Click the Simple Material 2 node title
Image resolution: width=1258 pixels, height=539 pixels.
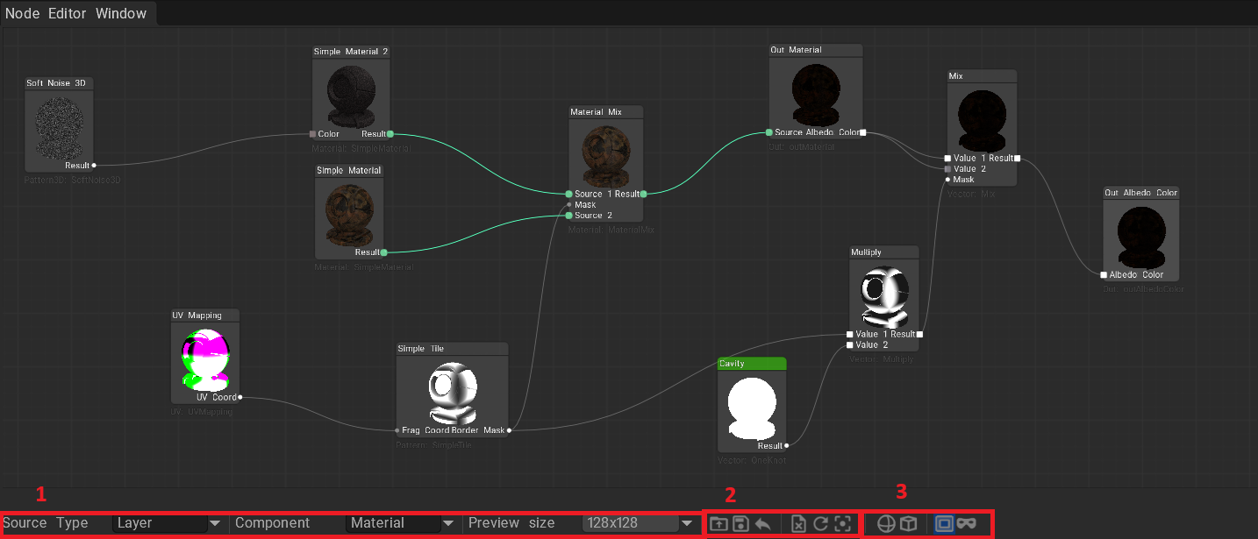coord(351,52)
